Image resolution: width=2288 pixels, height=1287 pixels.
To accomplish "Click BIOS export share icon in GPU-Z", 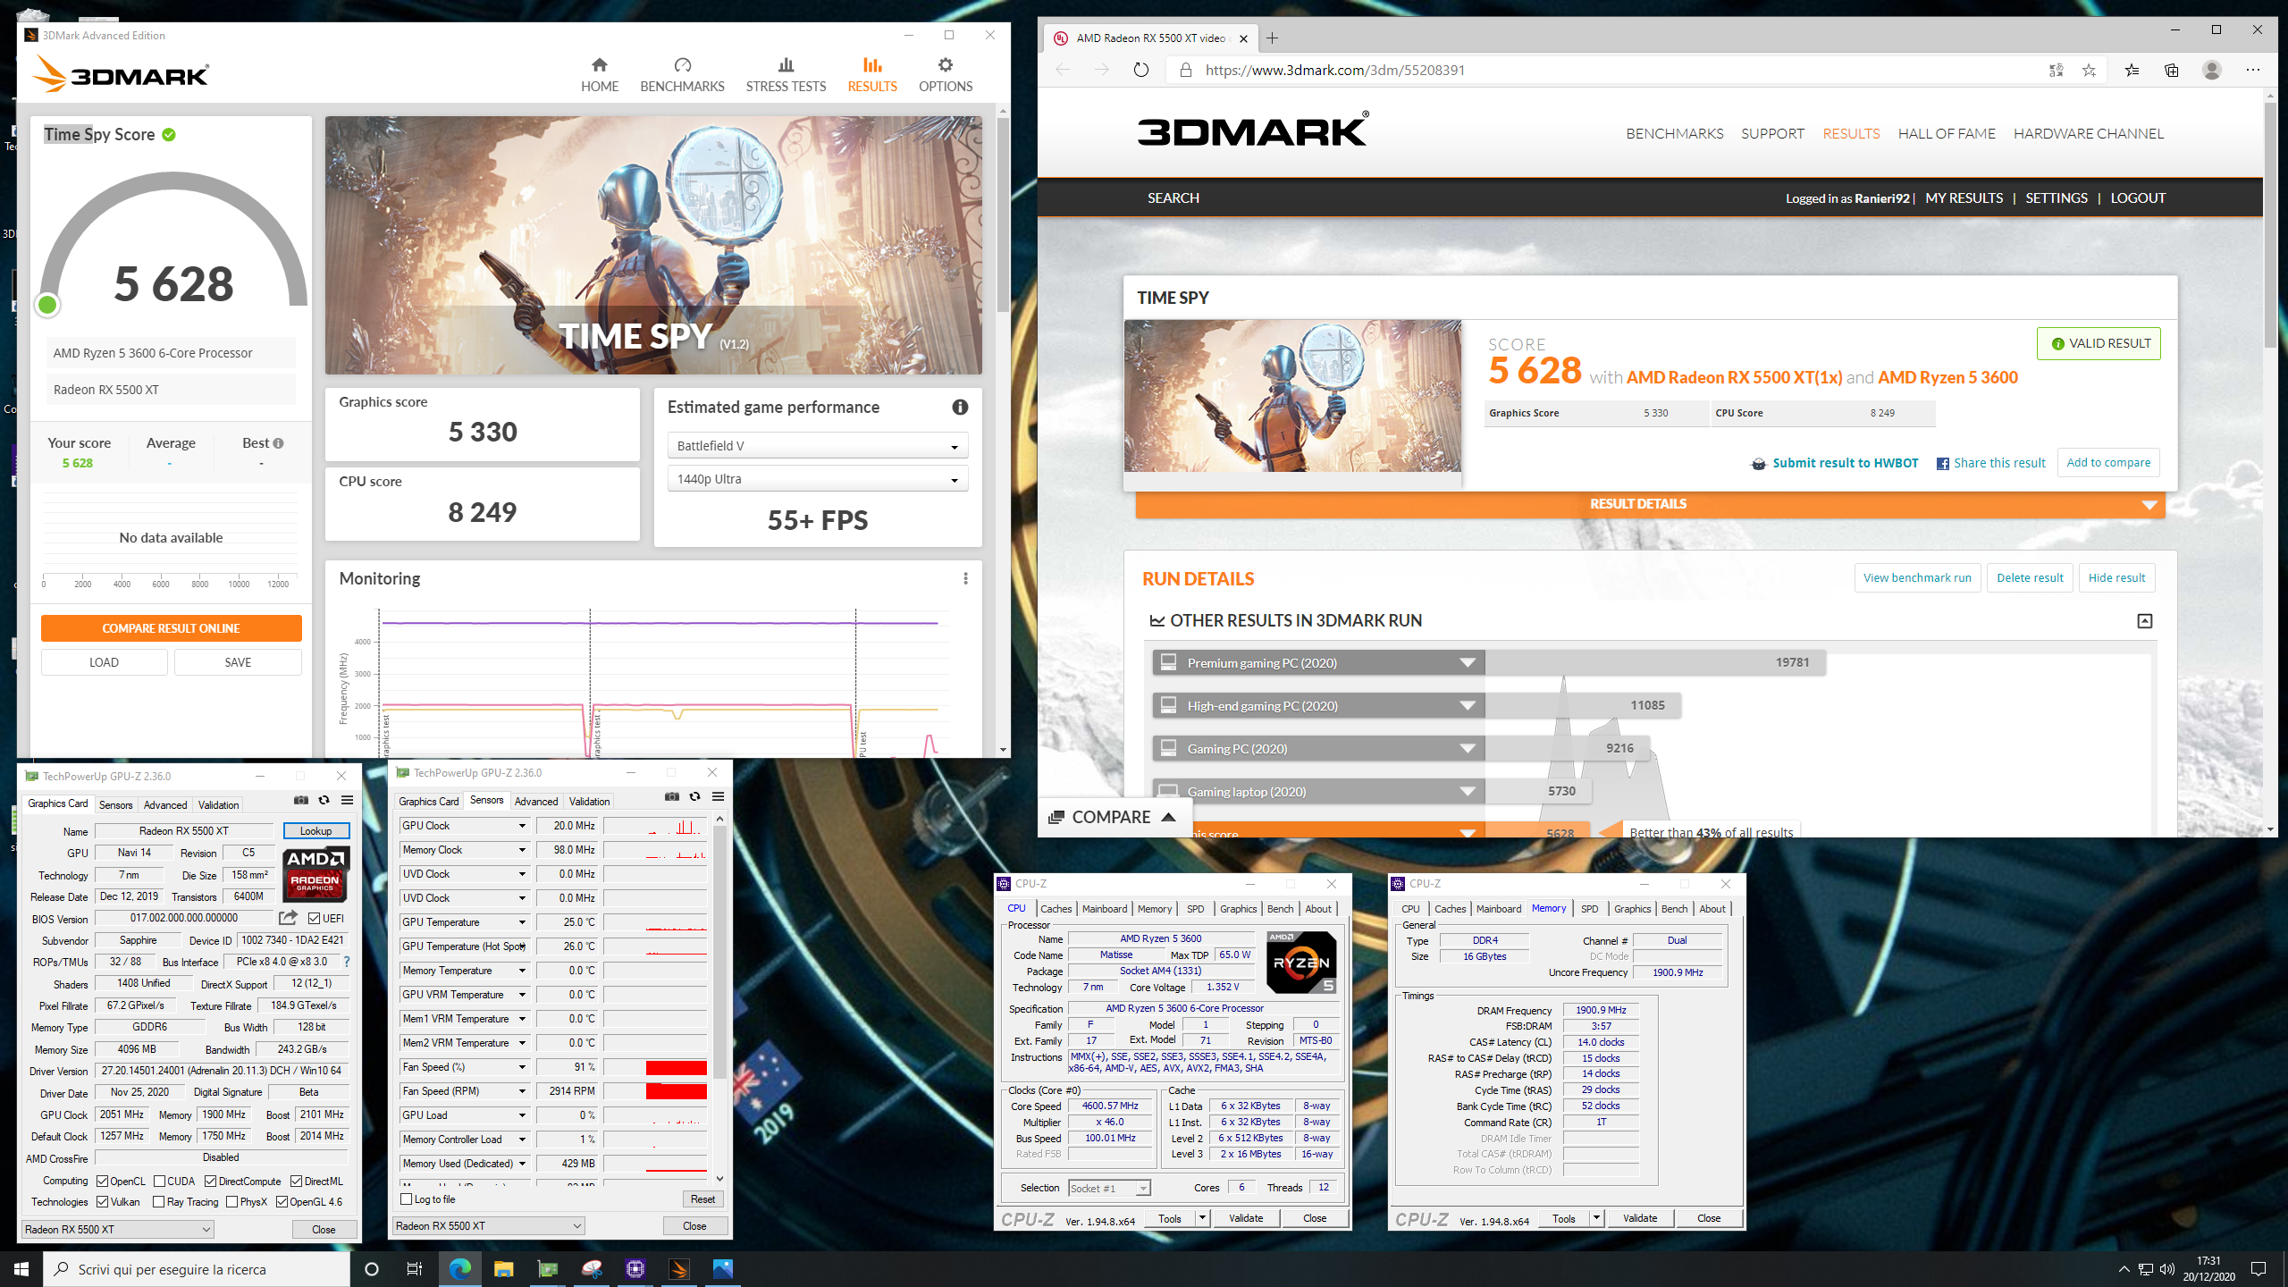I will pos(288,918).
